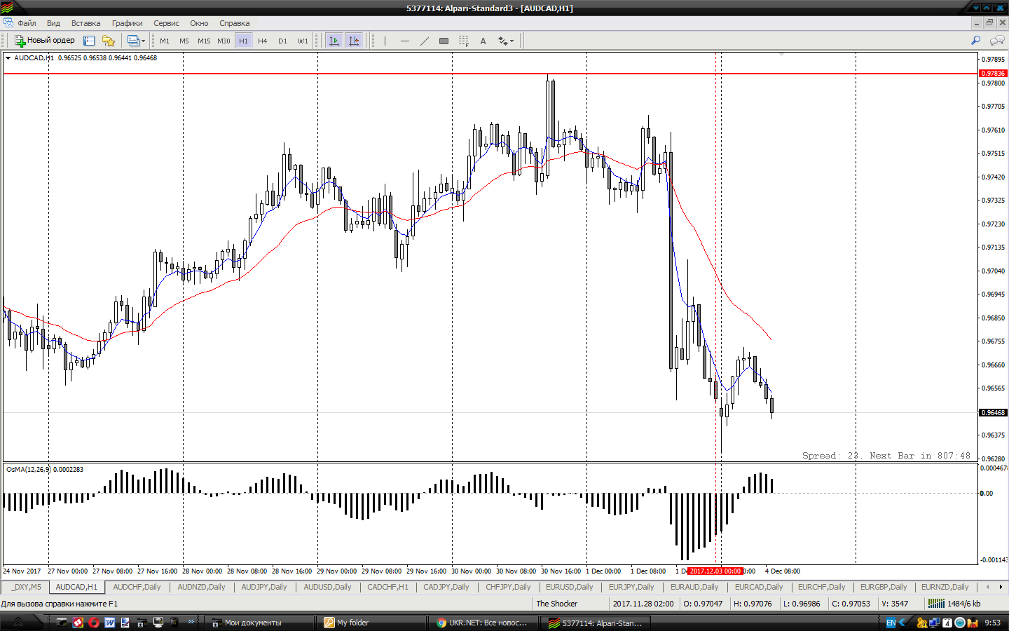This screenshot has width=1009, height=631.
Task: Switch to W1 timeframe
Action: (303, 41)
